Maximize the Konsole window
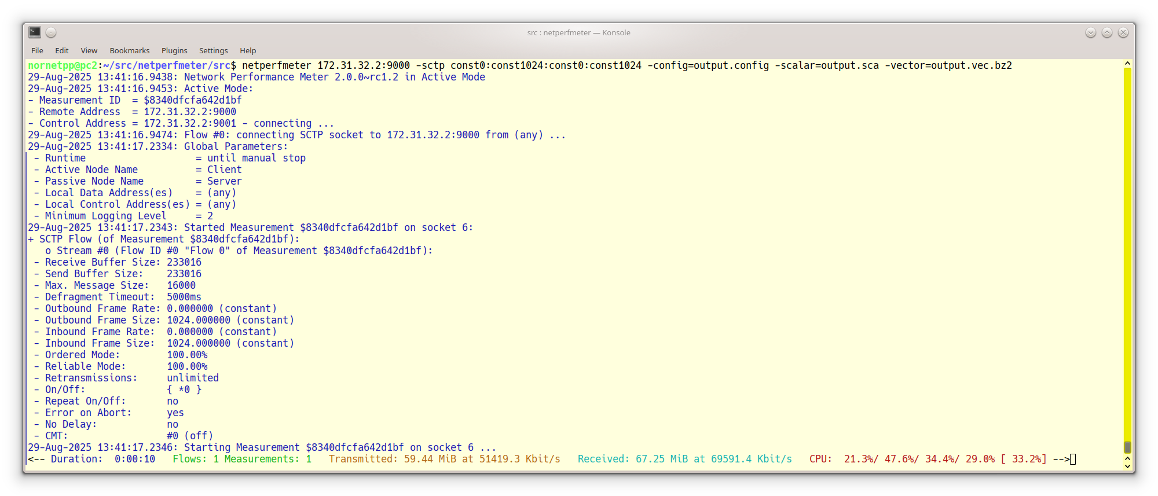The width and height of the screenshot is (1158, 496). coord(1106,32)
